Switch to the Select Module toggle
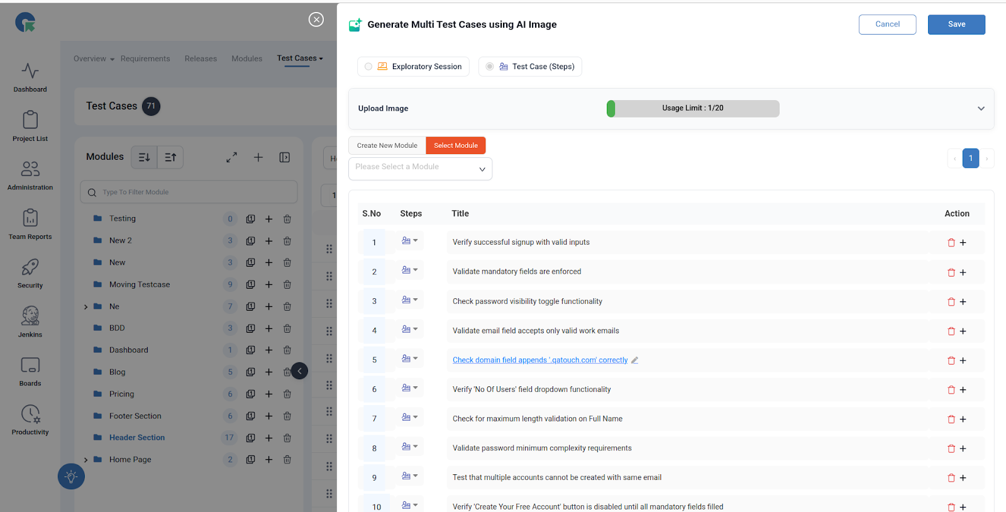The width and height of the screenshot is (1006, 512). pos(455,145)
